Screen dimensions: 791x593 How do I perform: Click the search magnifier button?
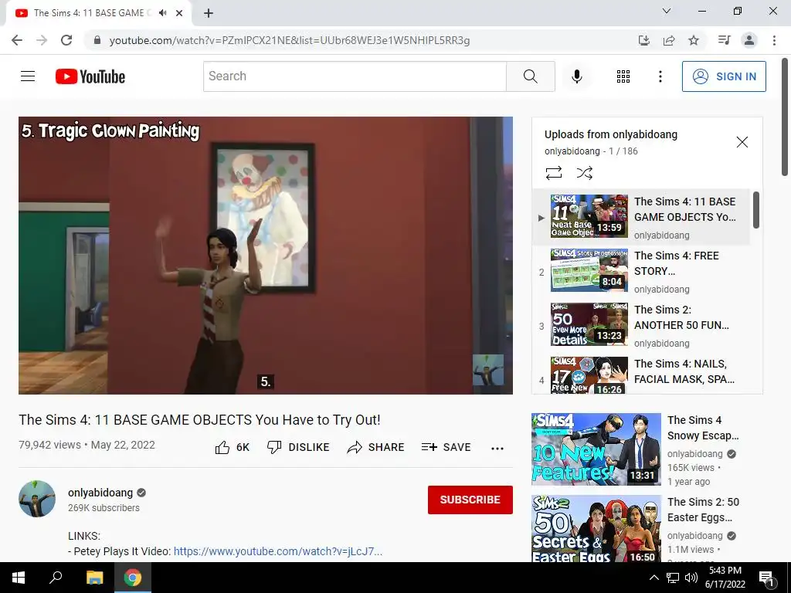530,76
